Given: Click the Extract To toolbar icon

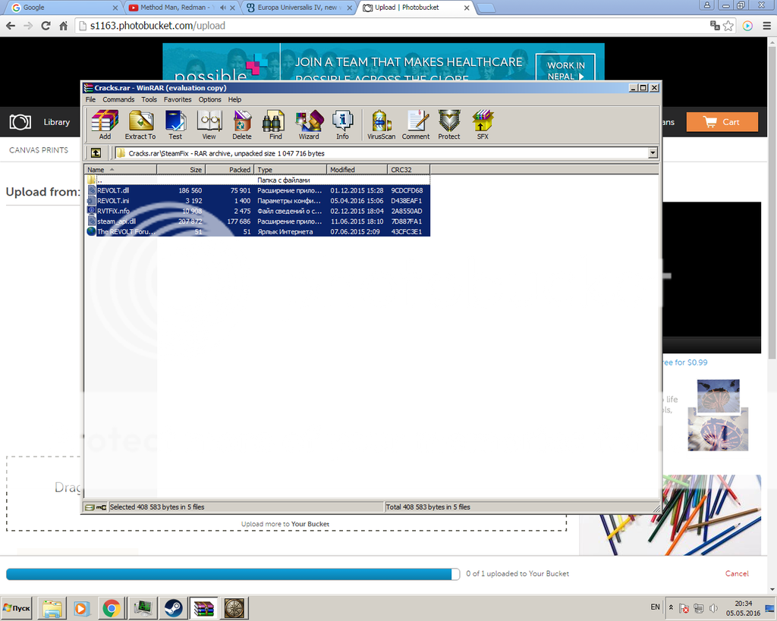Looking at the screenshot, I should (140, 124).
